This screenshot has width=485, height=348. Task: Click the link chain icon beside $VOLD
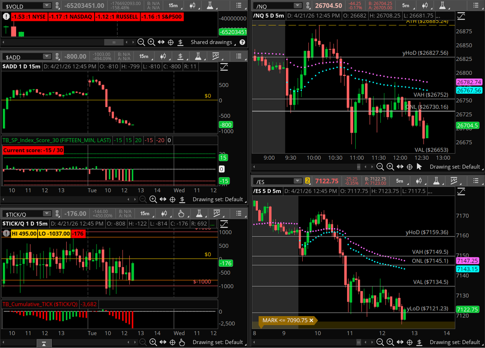(57, 5)
